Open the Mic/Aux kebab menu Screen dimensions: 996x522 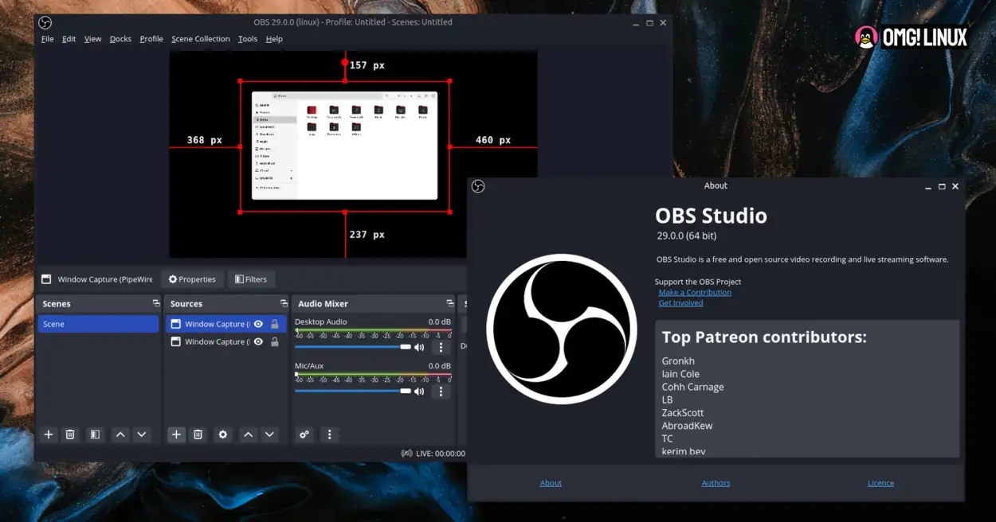[441, 391]
